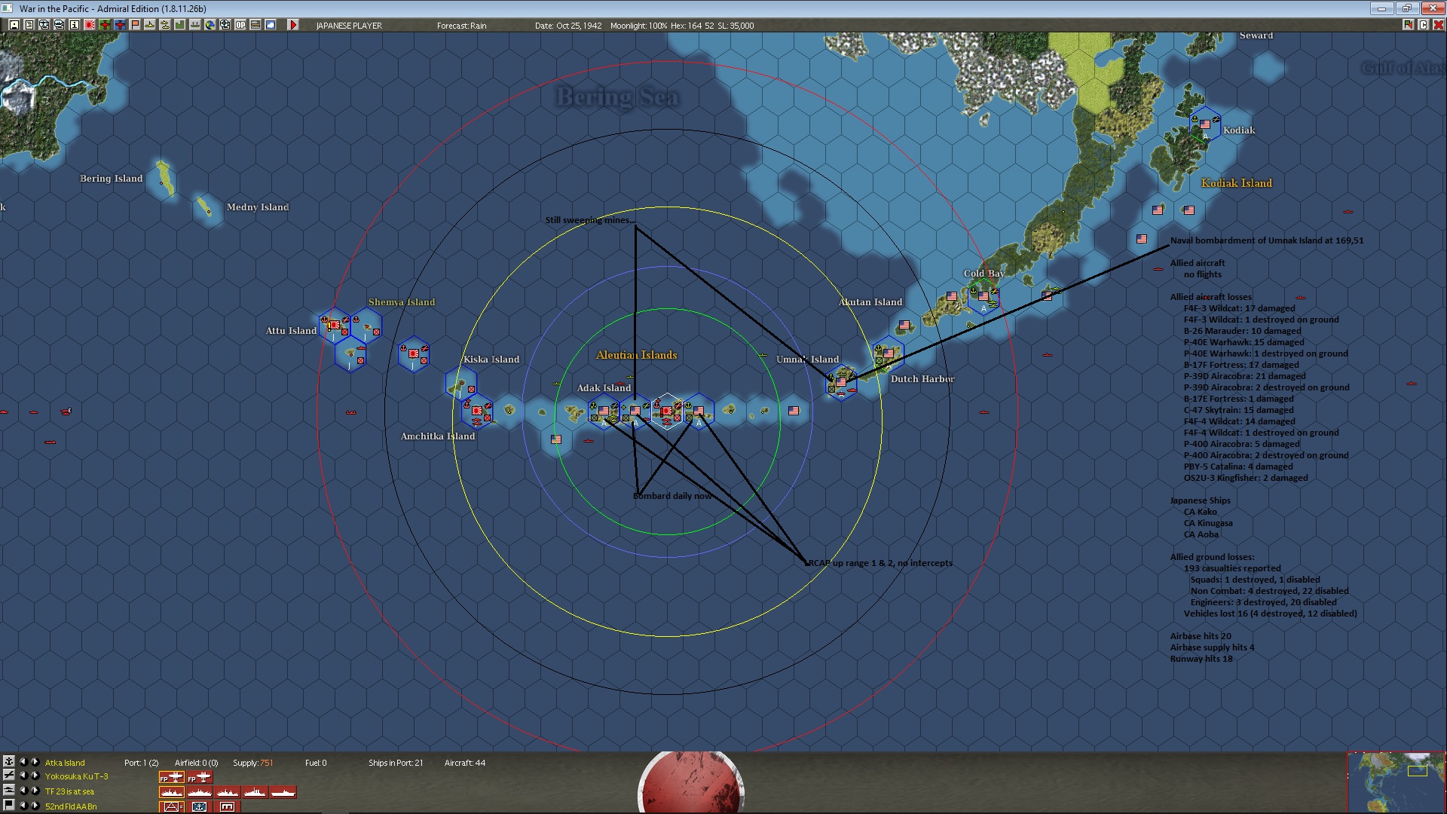Image resolution: width=1447 pixels, height=814 pixels.
Task: Click the green flag red arrow icon
Action: click(x=1408, y=25)
